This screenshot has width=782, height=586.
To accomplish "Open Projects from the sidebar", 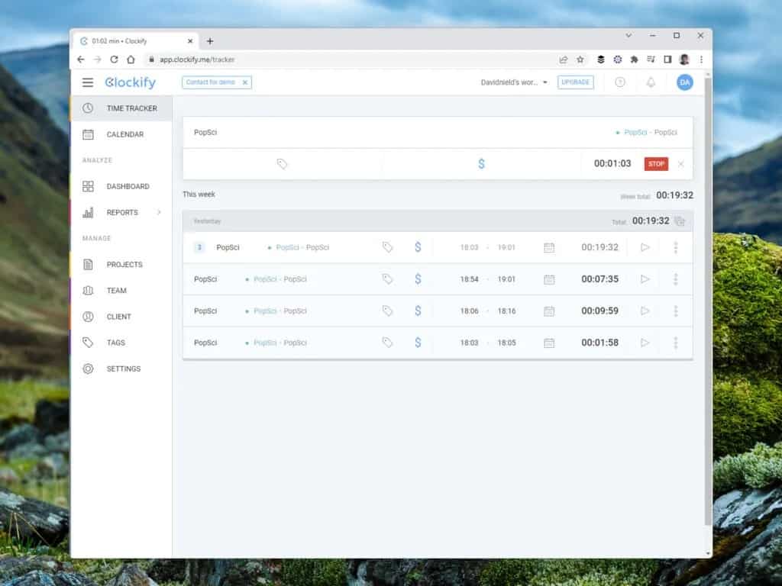I will tap(124, 264).
